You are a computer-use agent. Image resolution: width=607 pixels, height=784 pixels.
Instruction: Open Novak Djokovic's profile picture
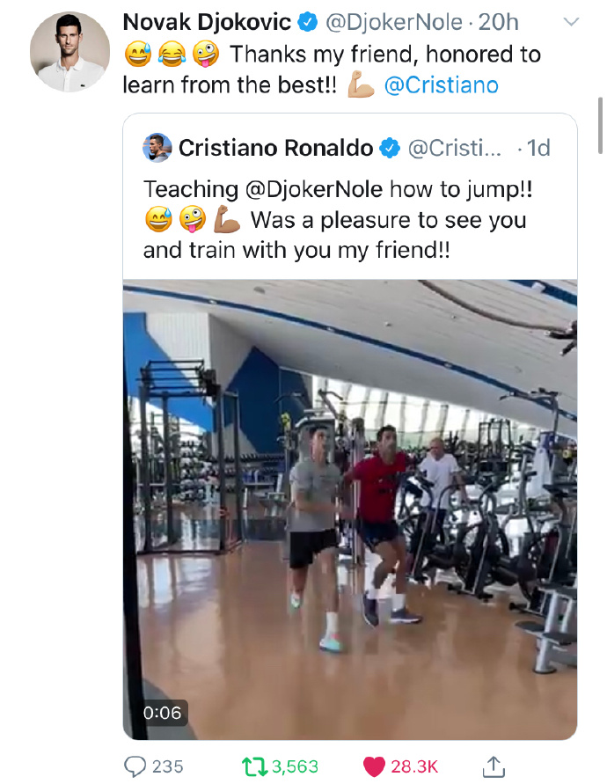(x=70, y=52)
